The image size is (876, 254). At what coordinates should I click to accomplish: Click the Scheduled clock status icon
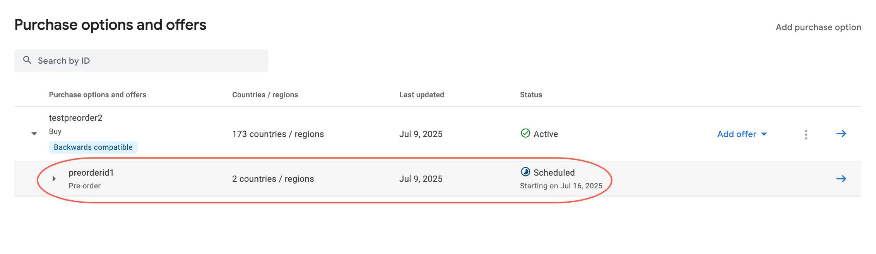click(525, 172)
